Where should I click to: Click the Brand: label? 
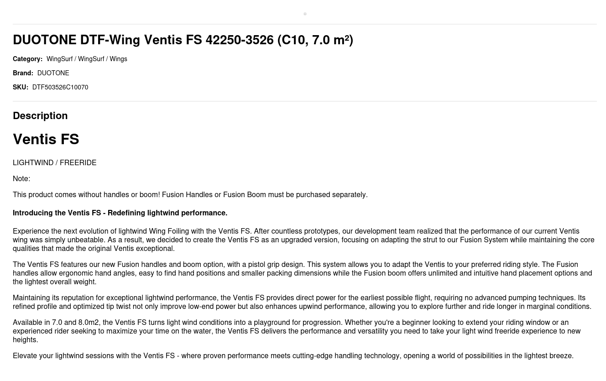click(23, 73)
